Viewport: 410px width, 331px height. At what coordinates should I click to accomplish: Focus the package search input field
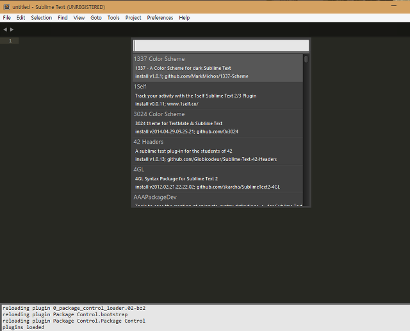[x=221, y=46]
